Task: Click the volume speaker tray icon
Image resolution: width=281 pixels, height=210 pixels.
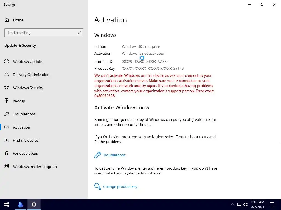Action: click(246, 205)
